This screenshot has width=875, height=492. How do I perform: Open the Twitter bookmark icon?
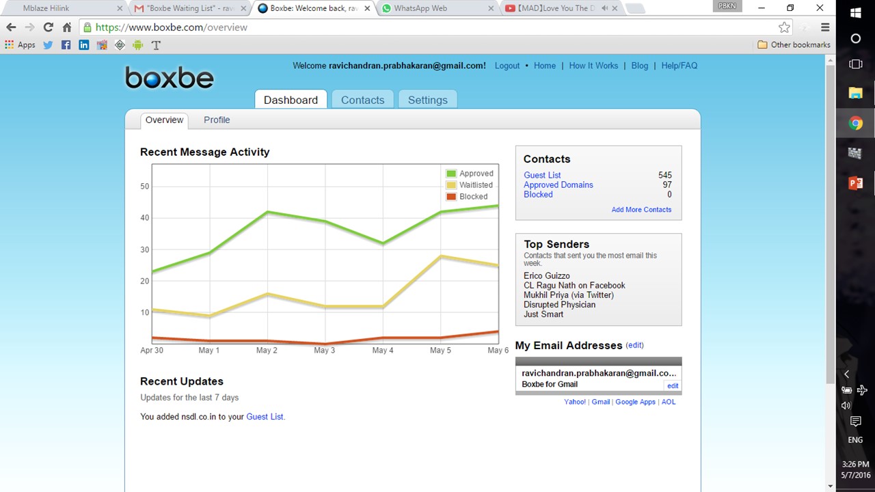[x=48, y=45]
